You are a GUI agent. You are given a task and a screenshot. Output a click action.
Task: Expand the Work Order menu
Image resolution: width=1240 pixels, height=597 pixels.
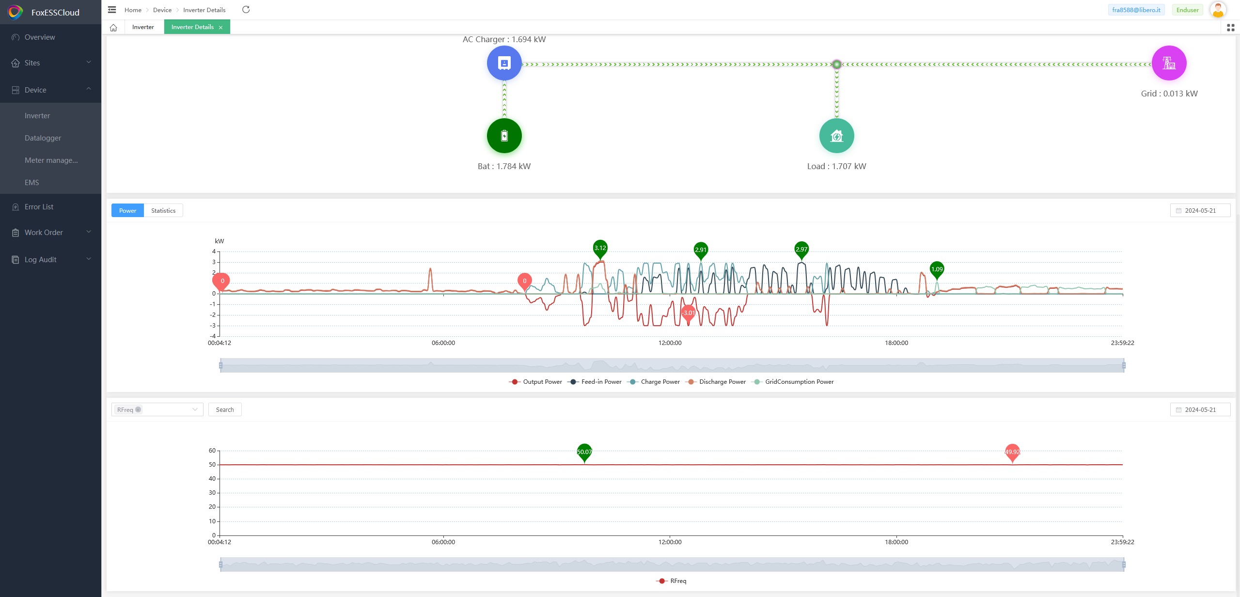pyautogui.click(x=51, y=233)
